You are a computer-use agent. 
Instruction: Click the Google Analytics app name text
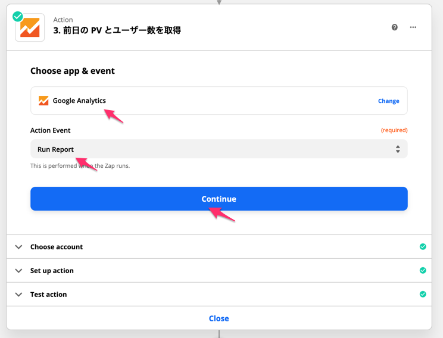click(x=79, y=101)
